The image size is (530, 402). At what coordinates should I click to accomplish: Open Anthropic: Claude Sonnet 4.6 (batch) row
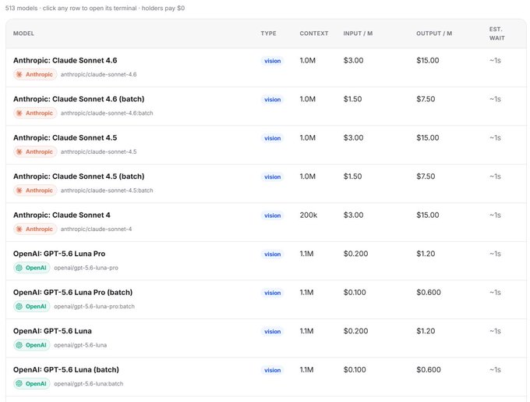coord(266,106)
